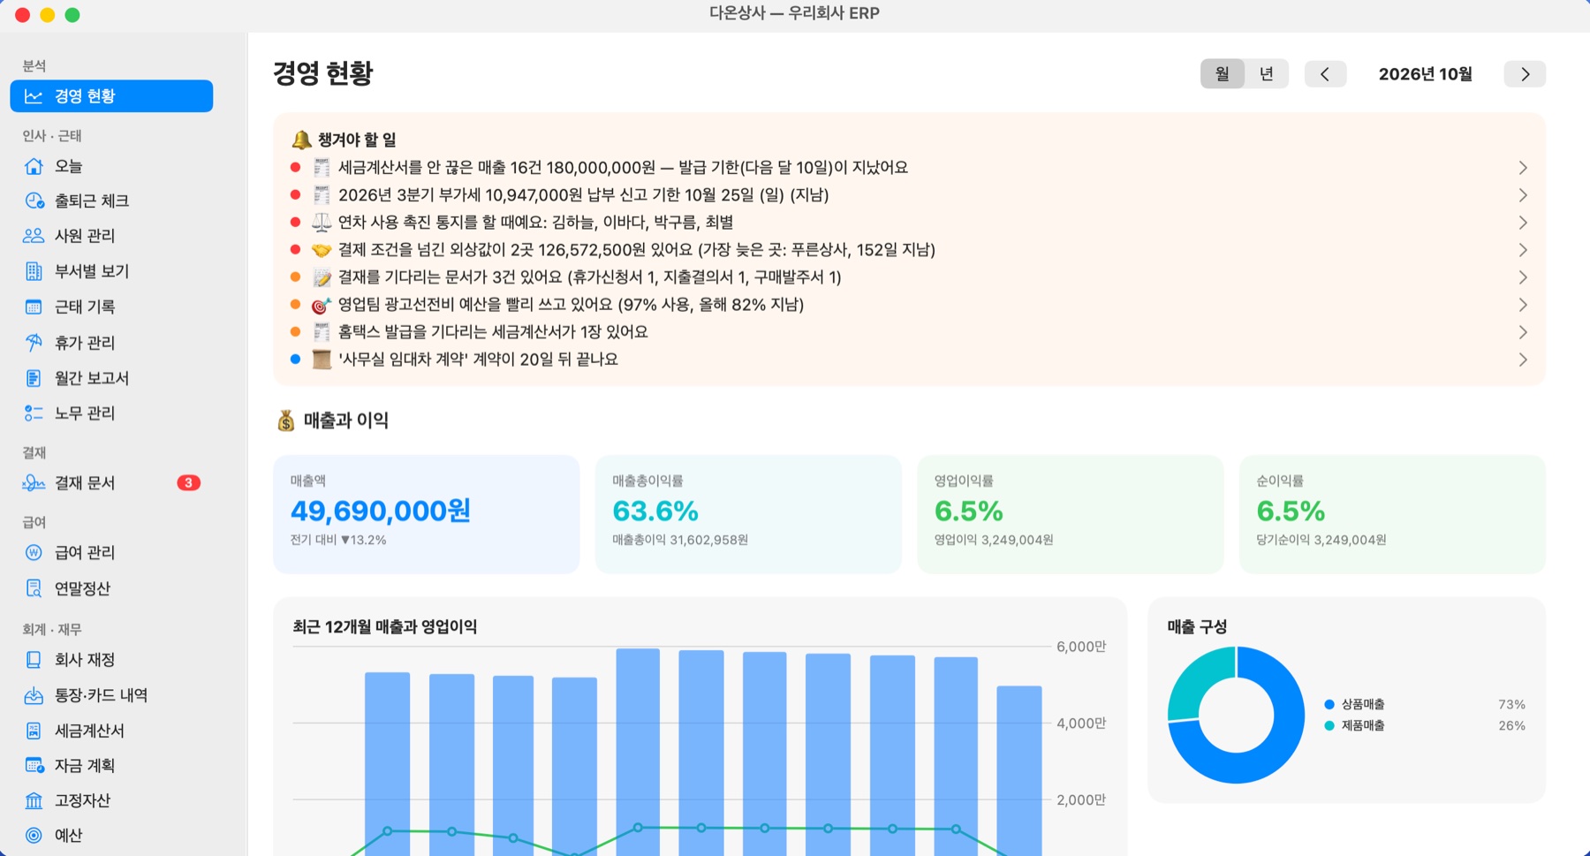Click the 예산 target icon
The width and height of the screenshot is (1590, 856).
point(34,835)
